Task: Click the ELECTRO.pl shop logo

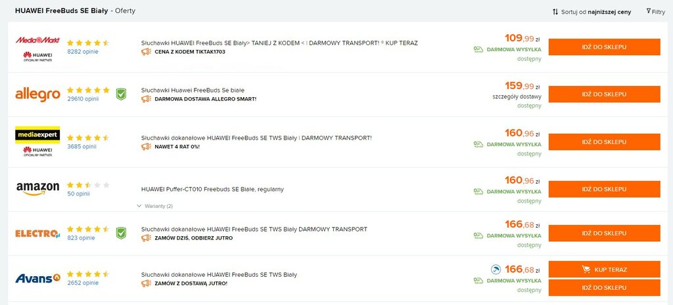Action: tap(37, 234)
